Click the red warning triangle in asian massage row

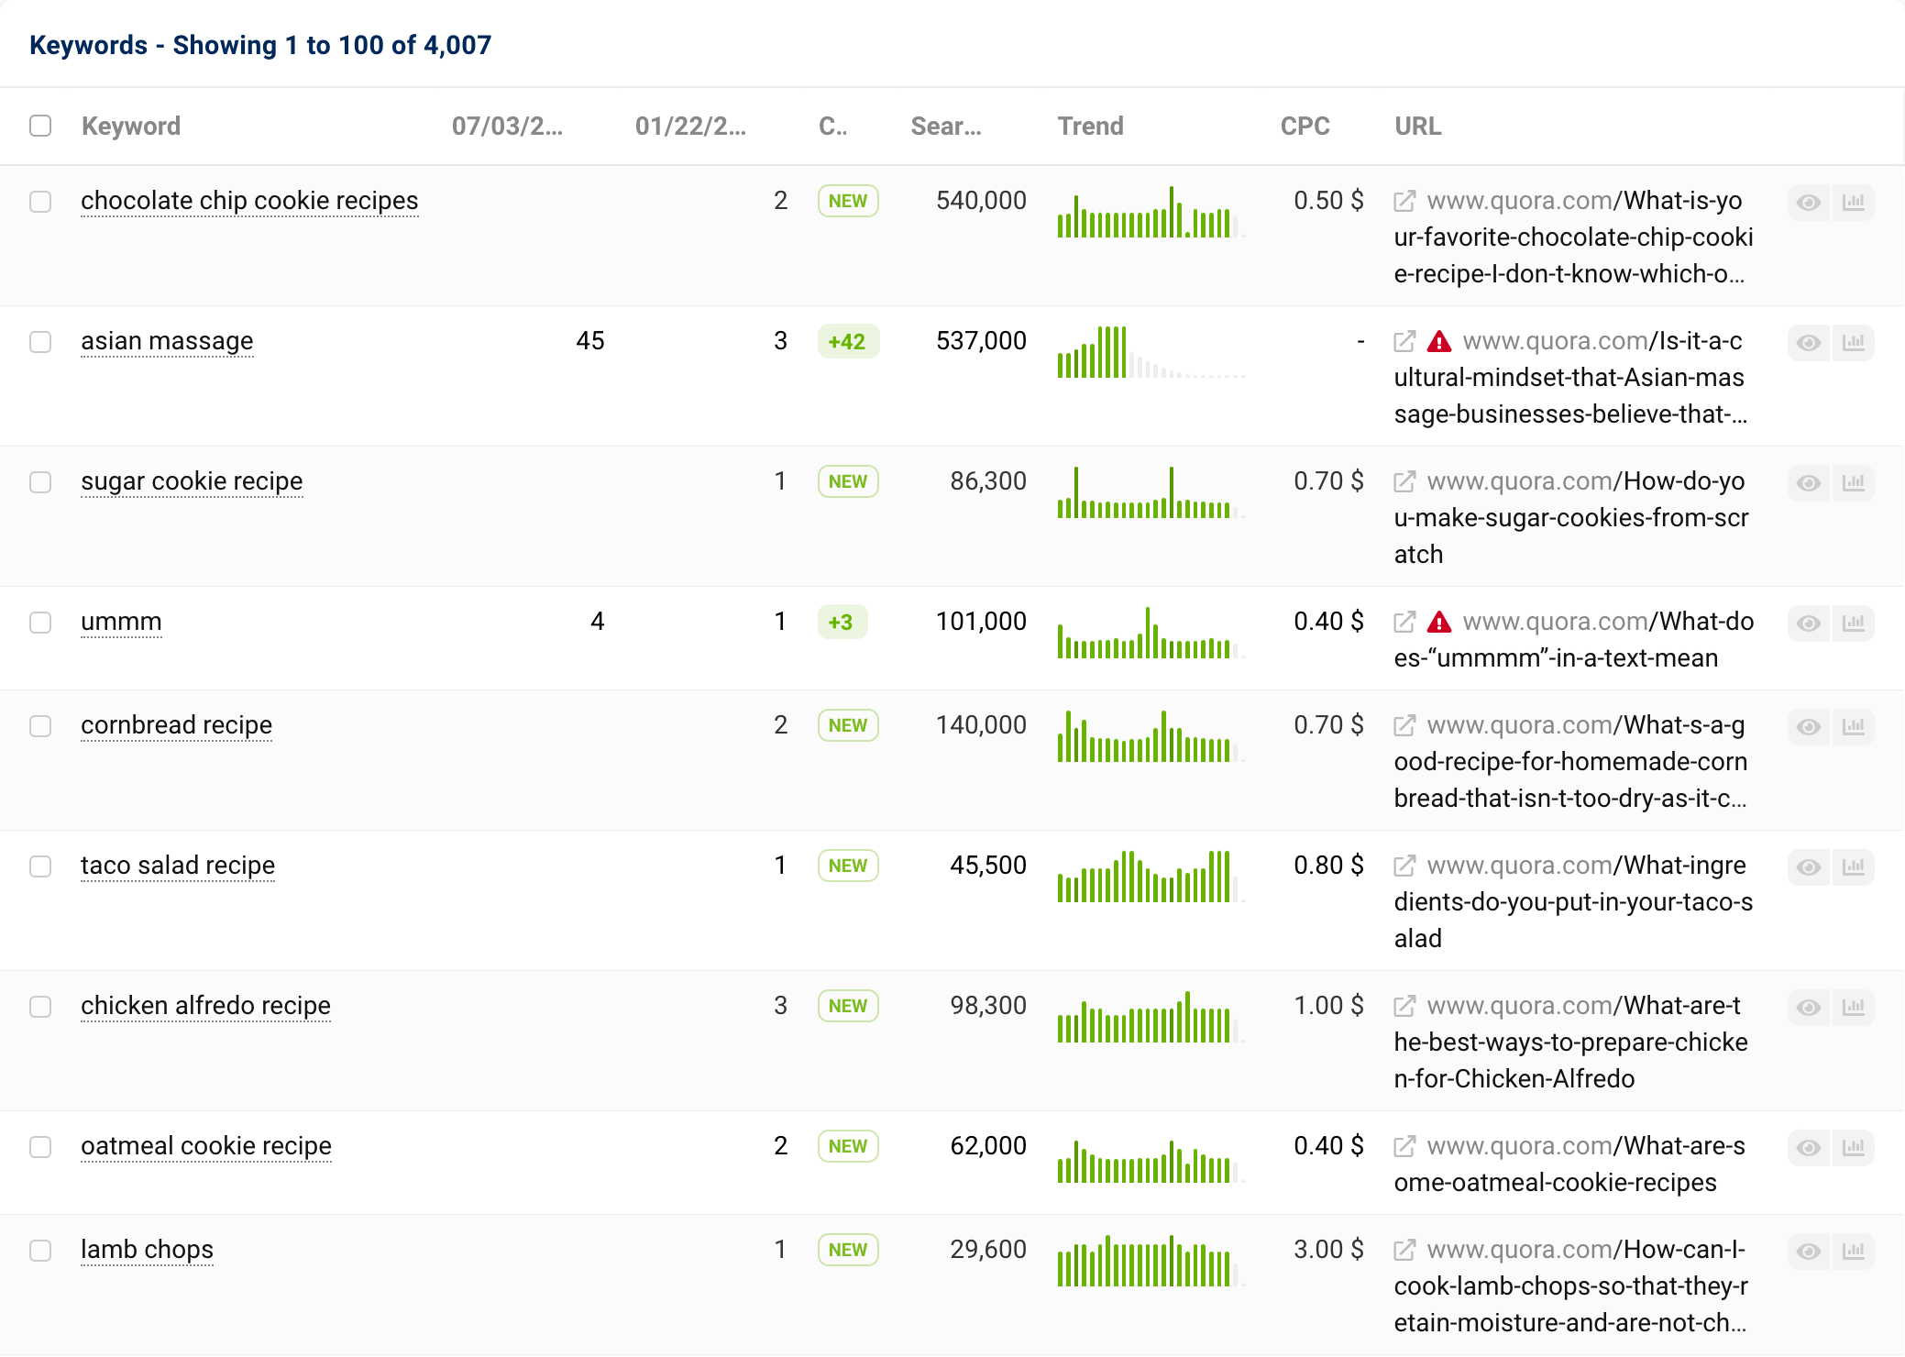pyautogui.click(x=1439, y=341)
